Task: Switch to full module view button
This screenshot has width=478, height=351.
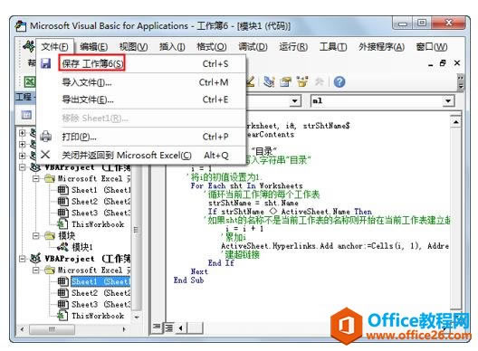Action: (x=168, y=327)
